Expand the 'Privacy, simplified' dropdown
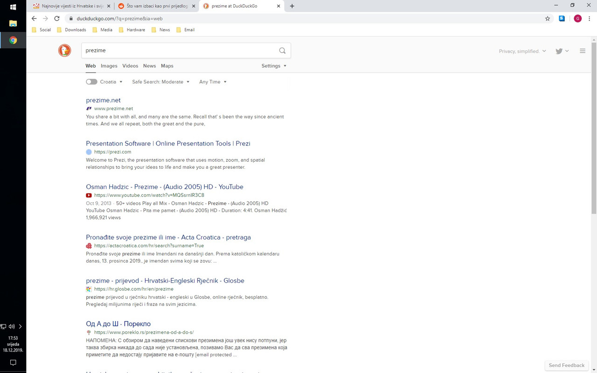Screen dimensions: 597x373 point(522,51)
